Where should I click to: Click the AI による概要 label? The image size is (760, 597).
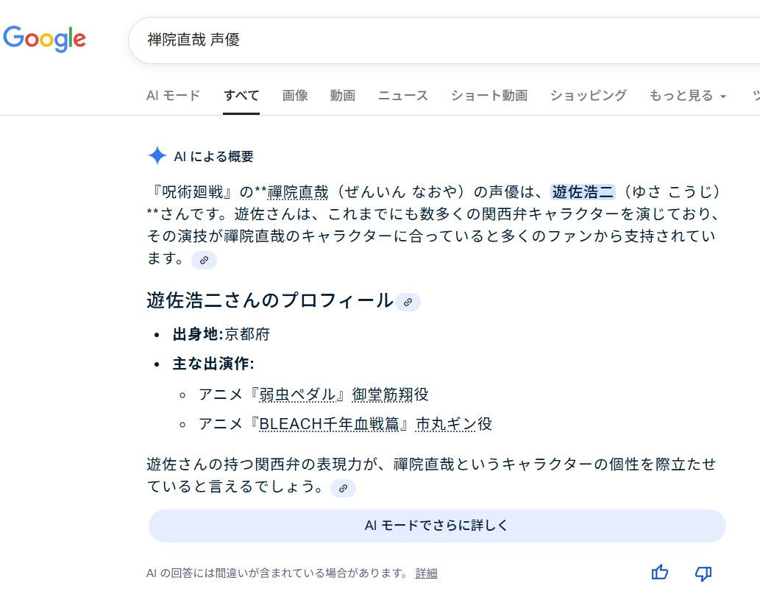(x=214, y=156)
